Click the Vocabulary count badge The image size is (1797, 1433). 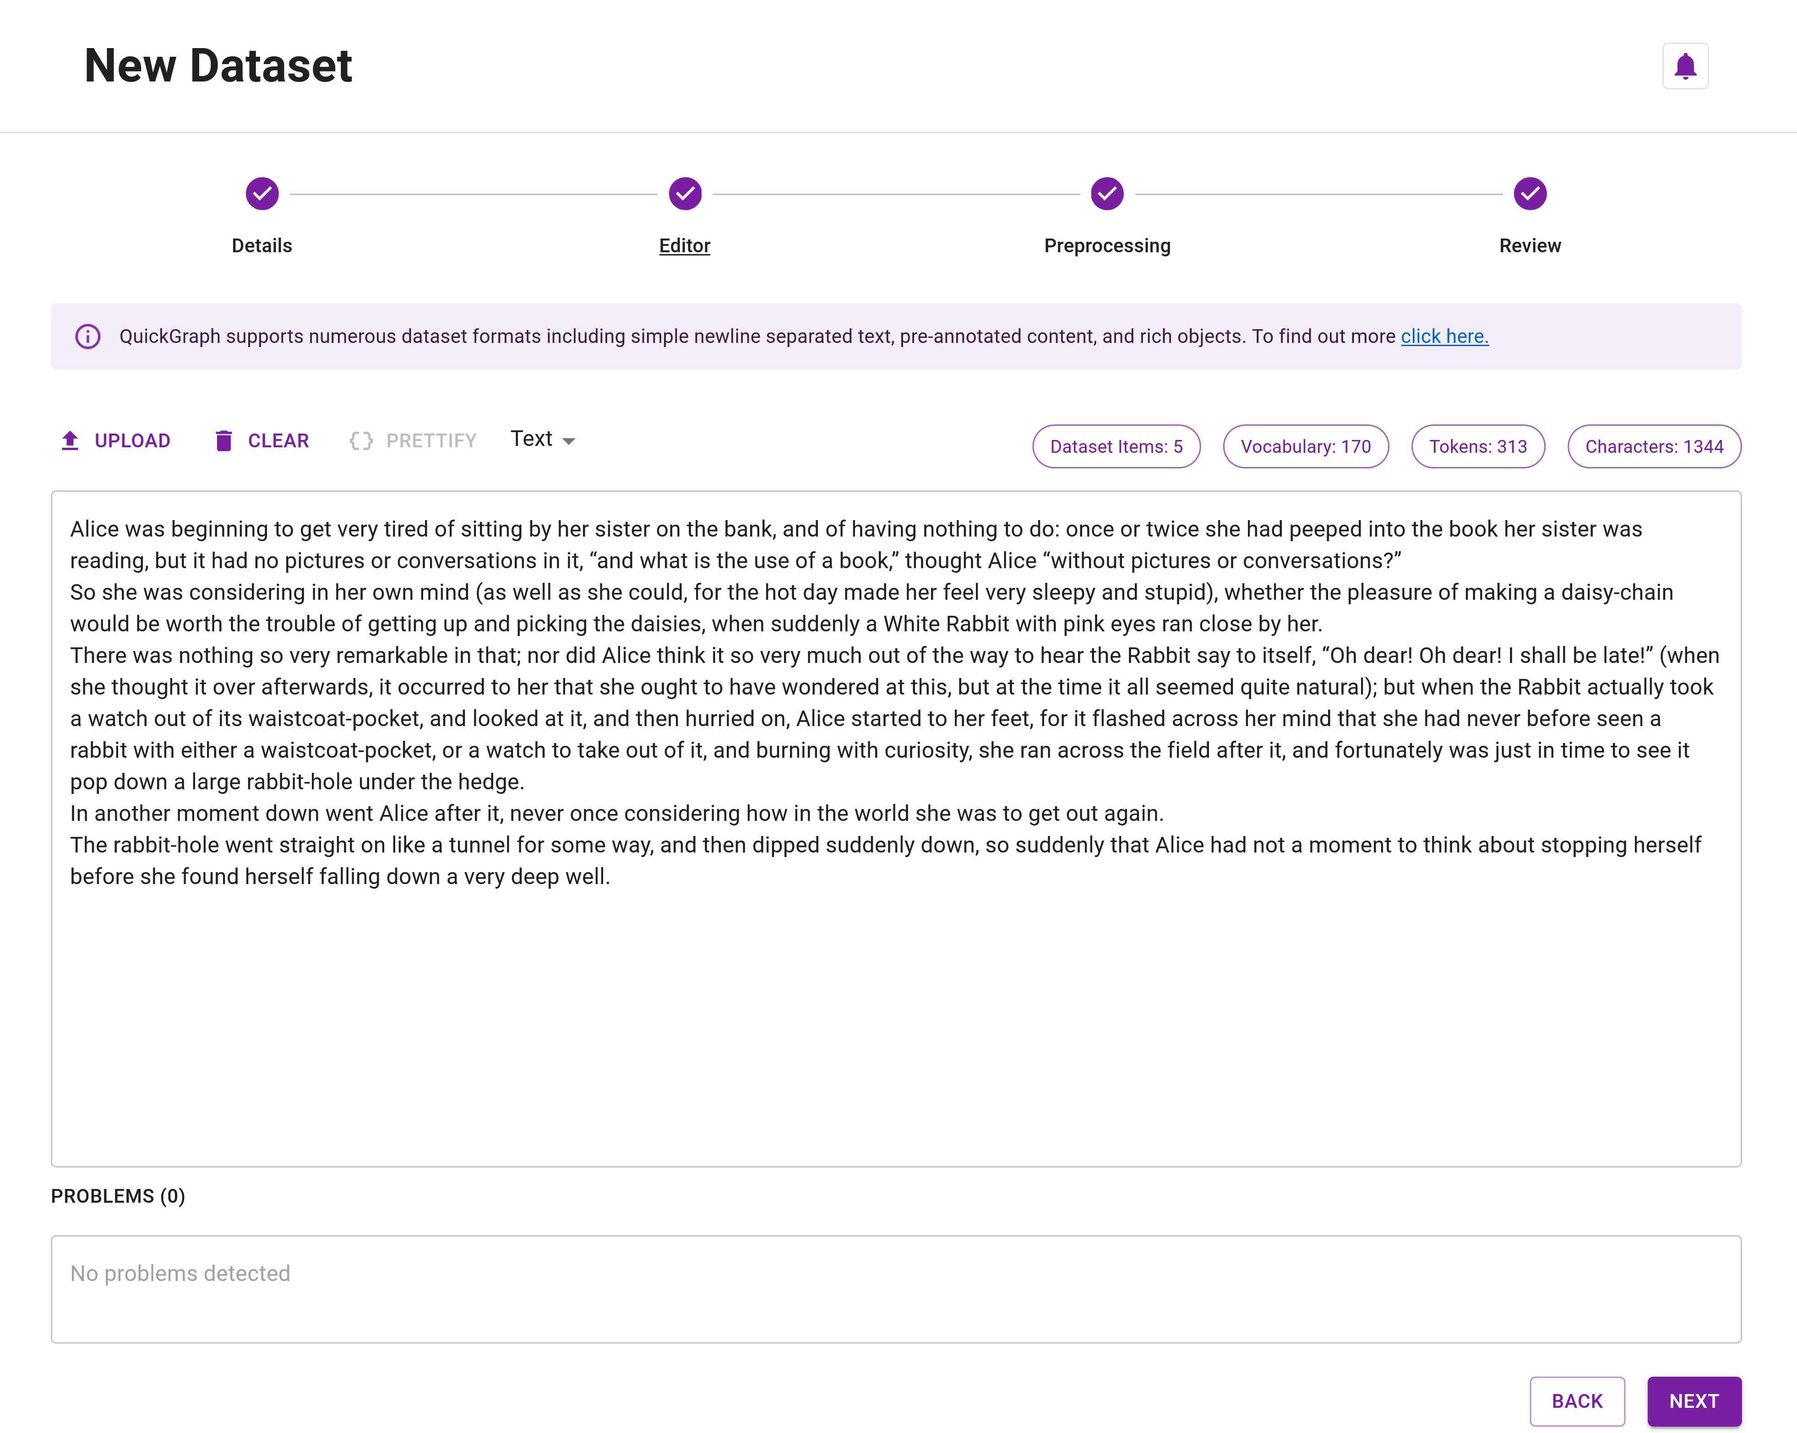click(x=1306, y=446)
